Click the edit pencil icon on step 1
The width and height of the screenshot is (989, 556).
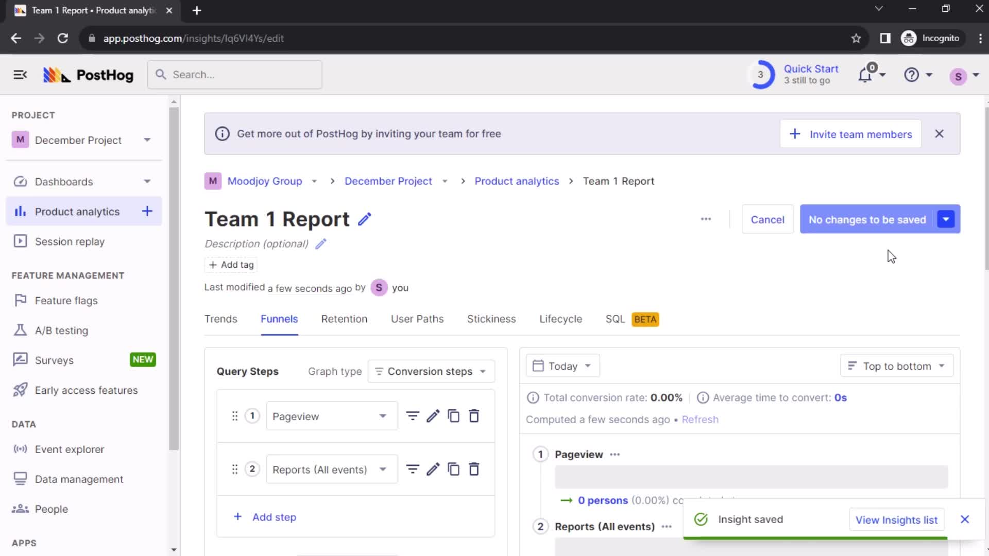pos(433,416)
